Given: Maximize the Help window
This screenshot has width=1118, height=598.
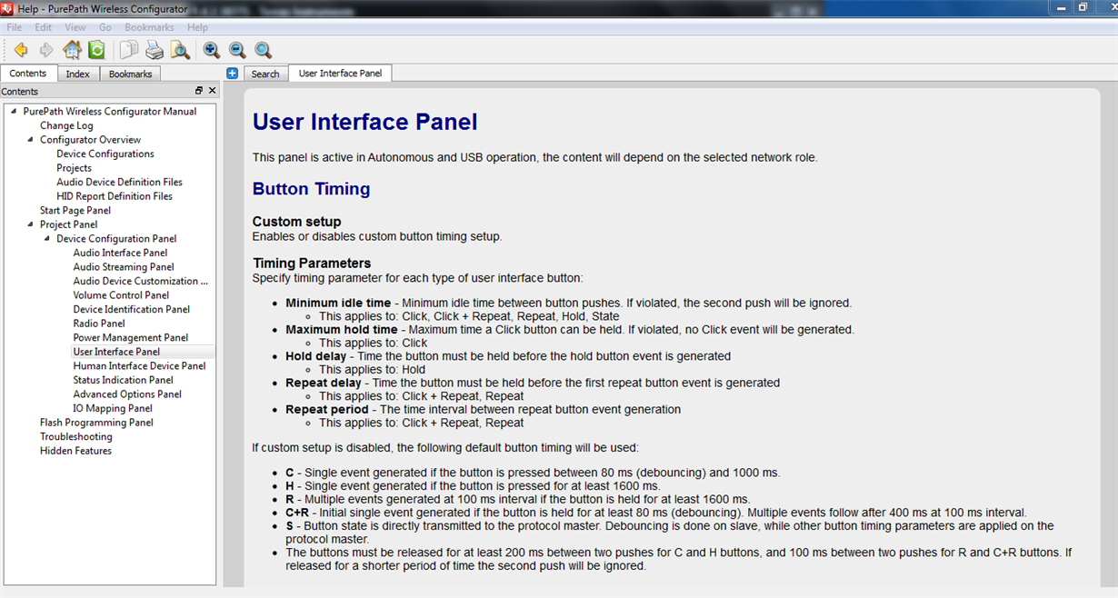Looking at the screenshot, I should pyautogui.click(x=1083, y=7).
